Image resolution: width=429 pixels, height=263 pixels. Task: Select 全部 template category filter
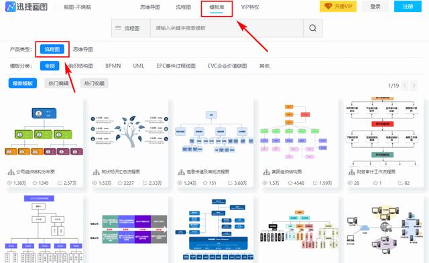(x=50, y=66)
